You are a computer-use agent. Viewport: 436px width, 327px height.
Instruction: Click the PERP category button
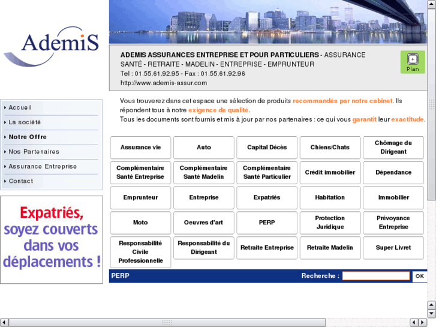[x=267, y=223]
